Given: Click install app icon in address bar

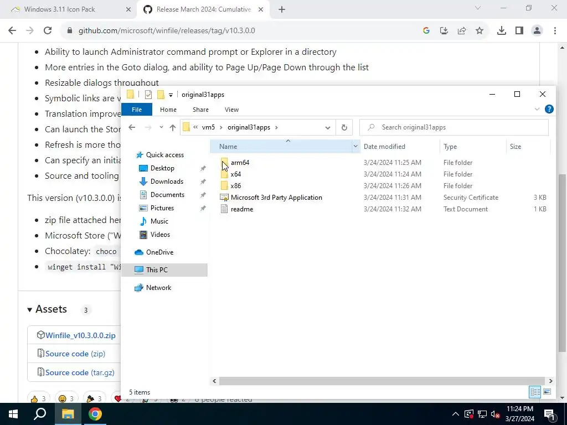Looking at the screenshot, I should coord(444,31).
